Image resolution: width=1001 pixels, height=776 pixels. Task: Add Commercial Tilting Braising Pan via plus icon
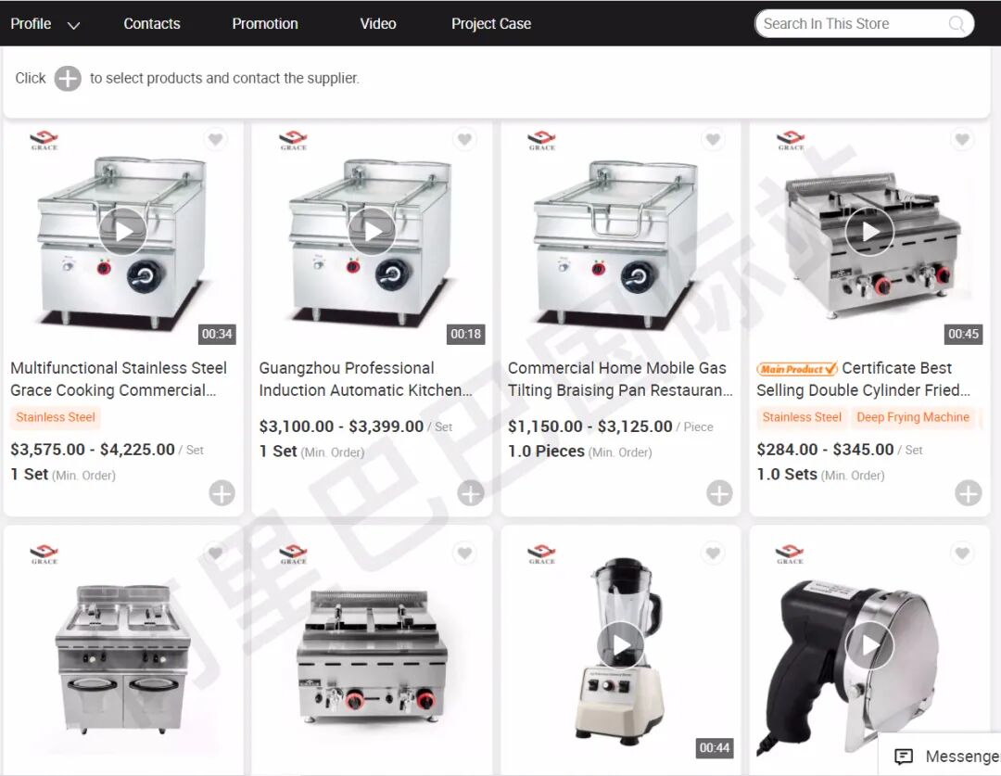(719, 493)
